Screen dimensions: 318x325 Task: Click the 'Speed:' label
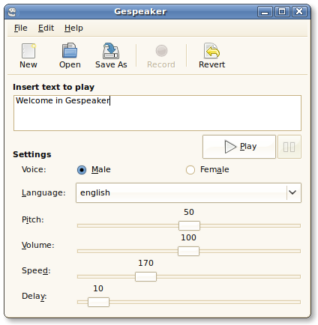click(36, 270)
